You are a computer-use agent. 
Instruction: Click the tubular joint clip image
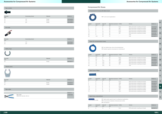pos(8,73)
